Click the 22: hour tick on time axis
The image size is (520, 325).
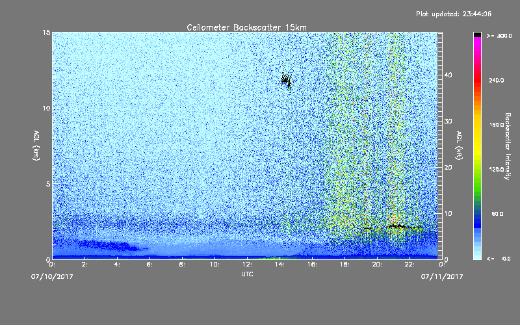point(409,265)
